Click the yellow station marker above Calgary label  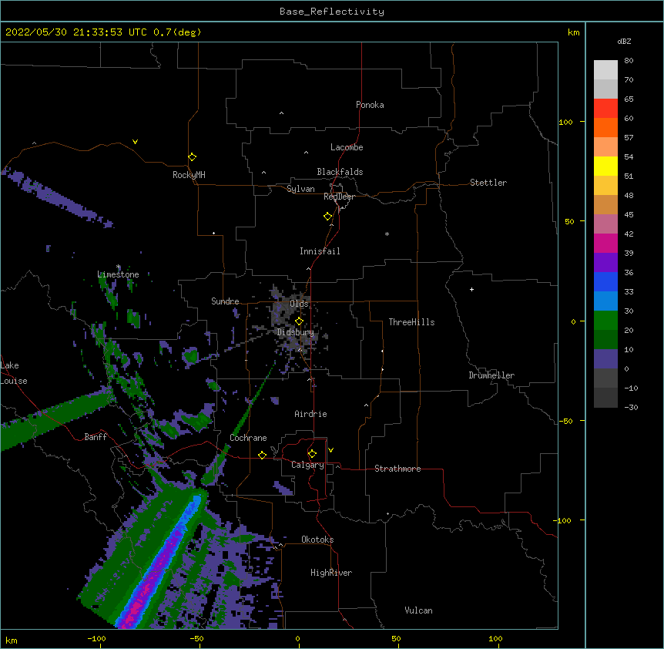(312, 454)
